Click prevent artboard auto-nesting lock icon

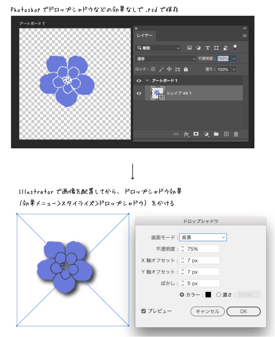coord(177,69)
